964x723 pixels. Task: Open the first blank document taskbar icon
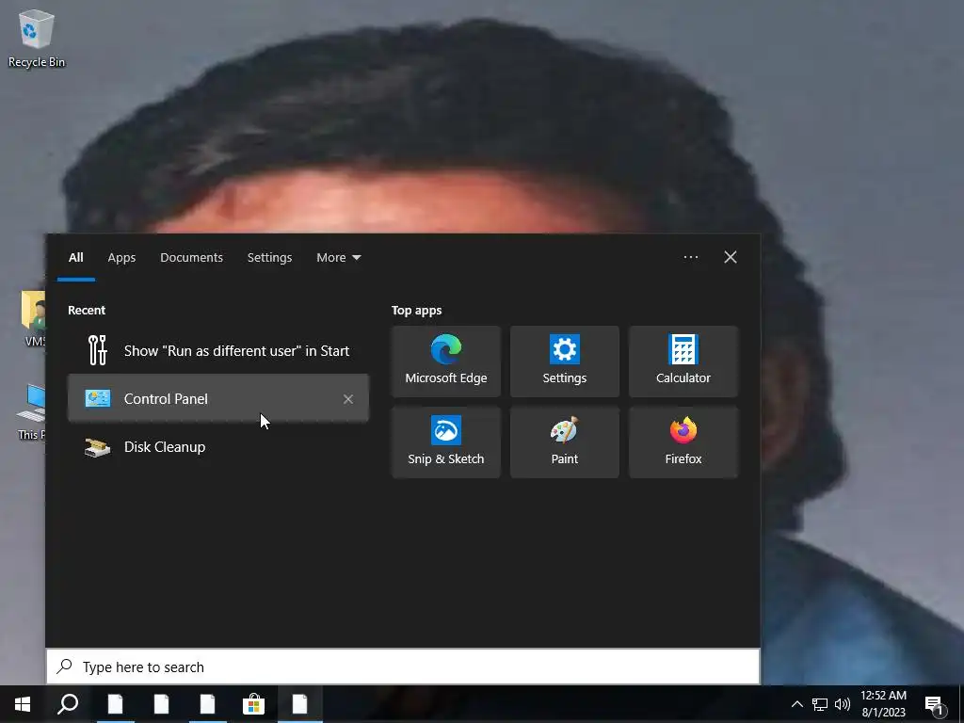(x=115, y=704)
